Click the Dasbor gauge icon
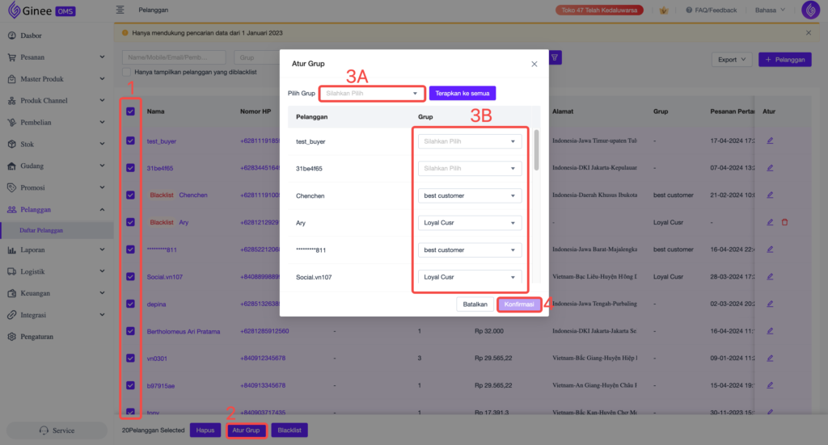The width and height of the screenshot is (828, 445). 11,36
